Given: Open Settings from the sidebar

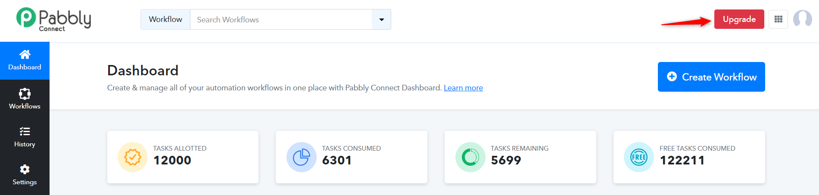Looking at the screenshot, I should [x=25, y=175].
